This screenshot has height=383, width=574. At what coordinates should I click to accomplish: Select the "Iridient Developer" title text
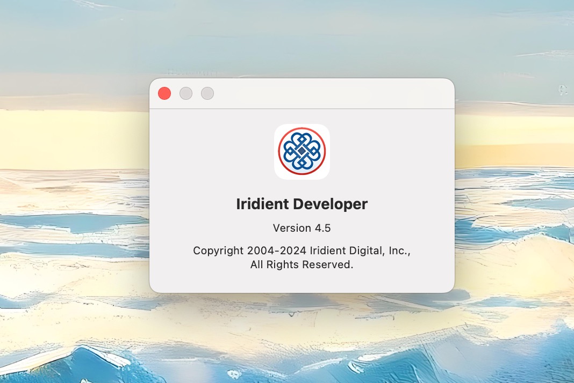302,204
